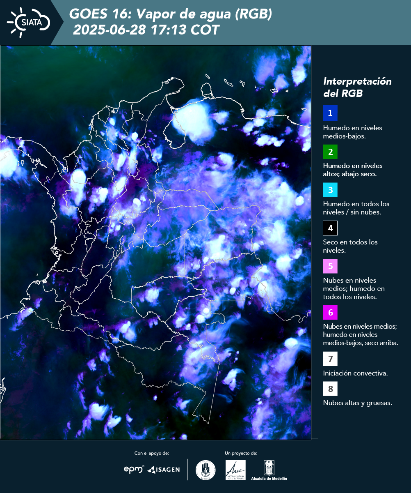411x493 pixels.
Task: Pick the cyan legend swatch numbered 3
Action: [x=330, y=190]
